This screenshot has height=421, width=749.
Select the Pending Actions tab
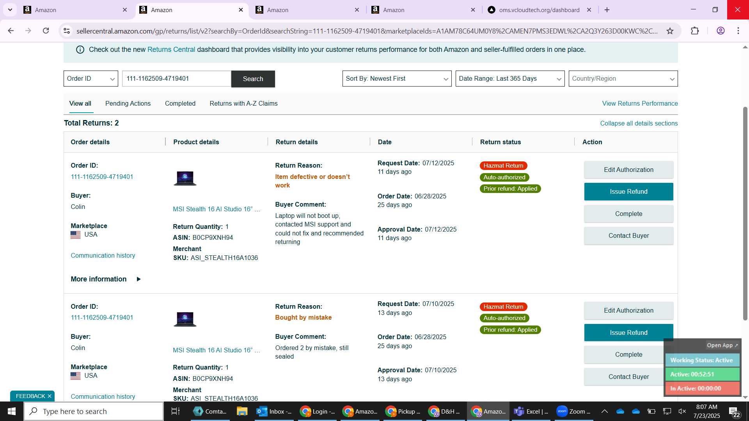pos(128,103)
